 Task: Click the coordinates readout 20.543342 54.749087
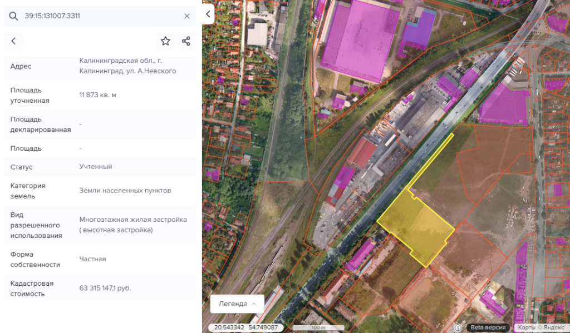tap(246, 327)
